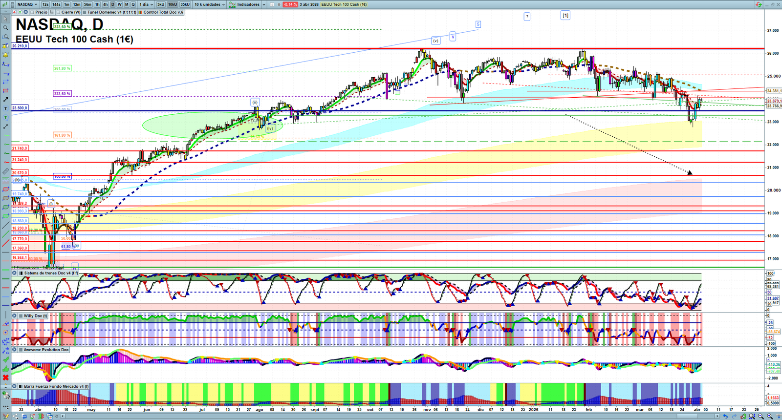Toggle the 10kU view button

click(x=173, y=4)
